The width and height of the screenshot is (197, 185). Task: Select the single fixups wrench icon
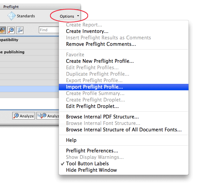[x=20, y=30]
